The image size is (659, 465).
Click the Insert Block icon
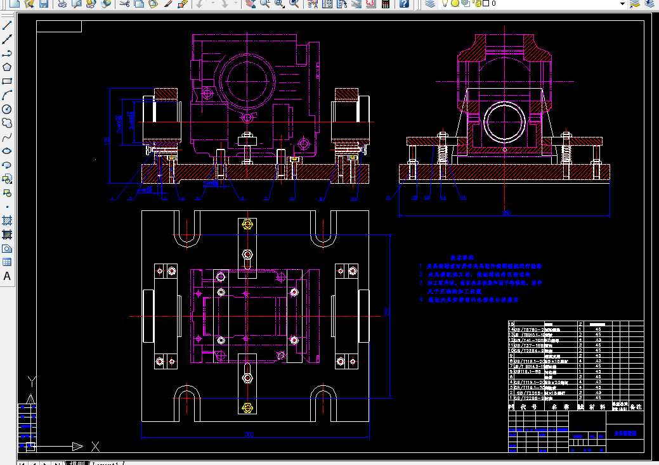click(7, 179)
